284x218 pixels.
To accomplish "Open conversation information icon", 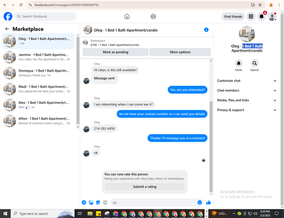I will pos(206,30).
